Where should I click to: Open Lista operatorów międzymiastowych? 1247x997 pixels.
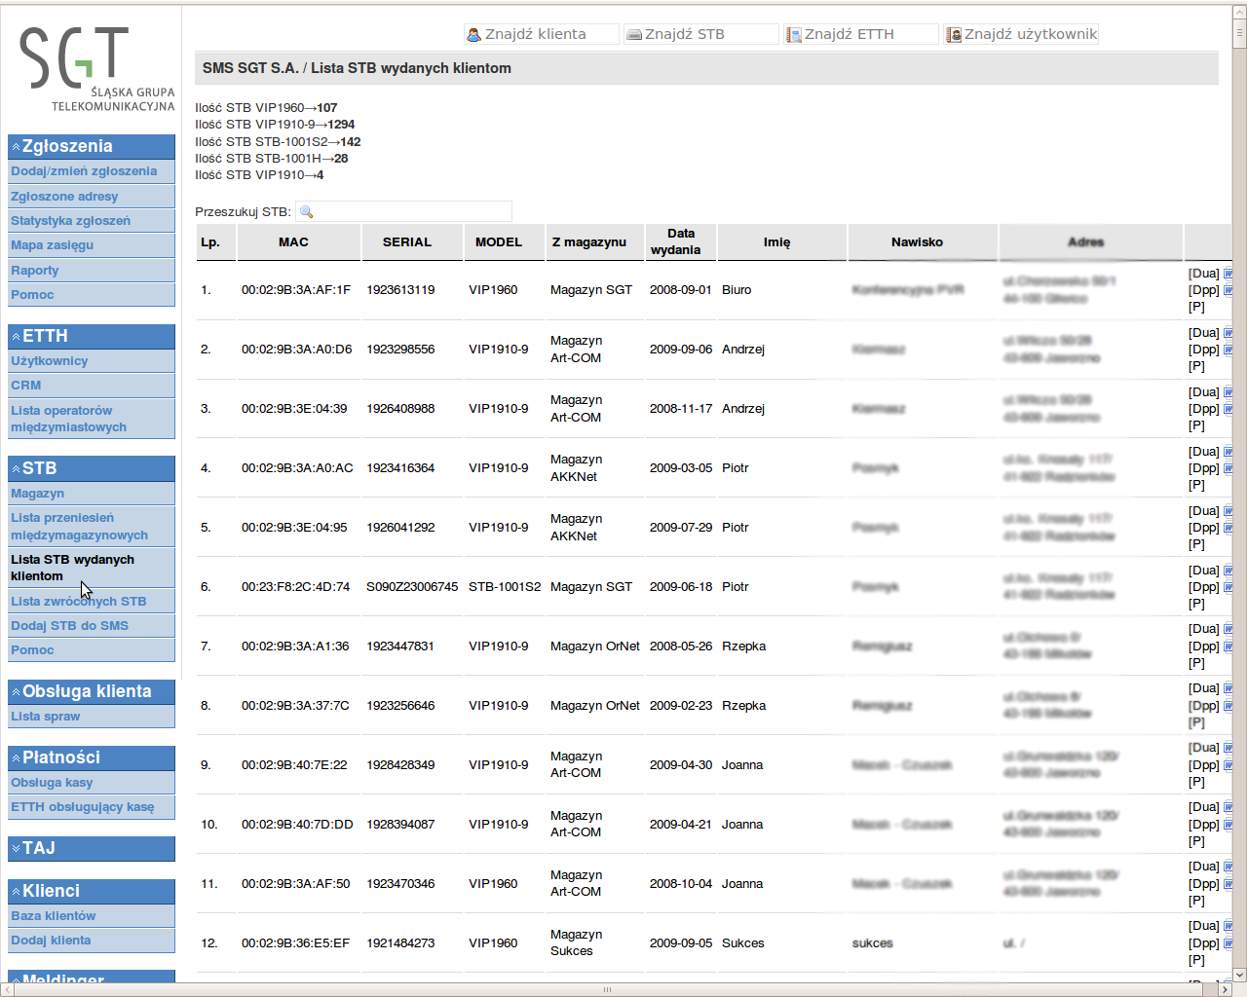pos(92,419)
